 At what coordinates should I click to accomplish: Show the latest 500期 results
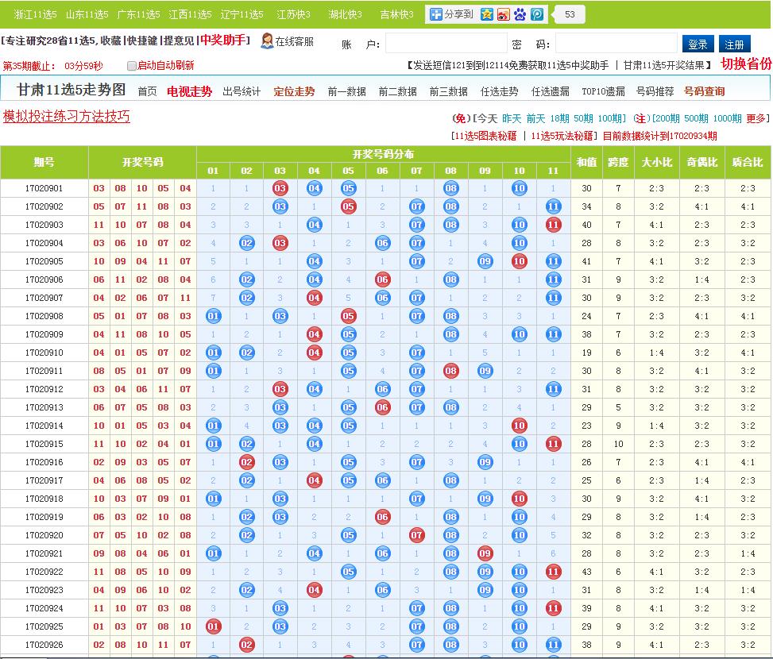point(696,118)
